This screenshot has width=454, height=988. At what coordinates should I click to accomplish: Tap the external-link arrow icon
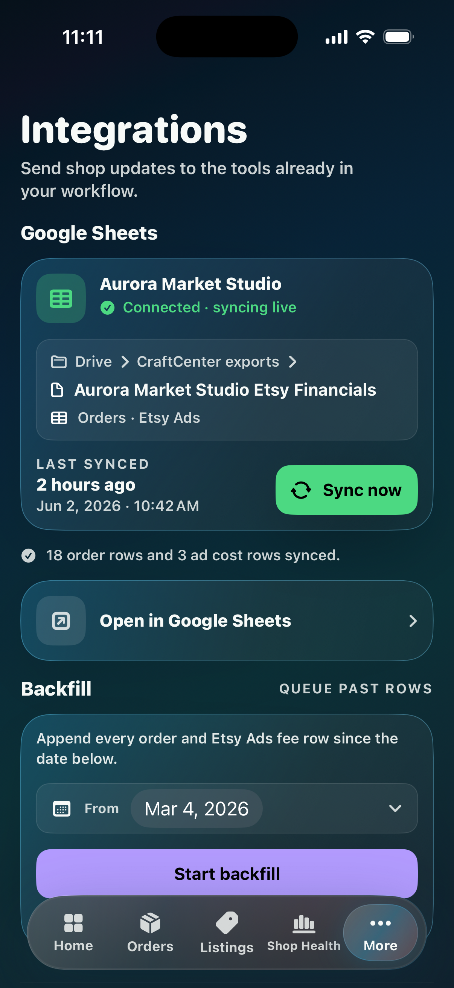(x=61, y=621)
